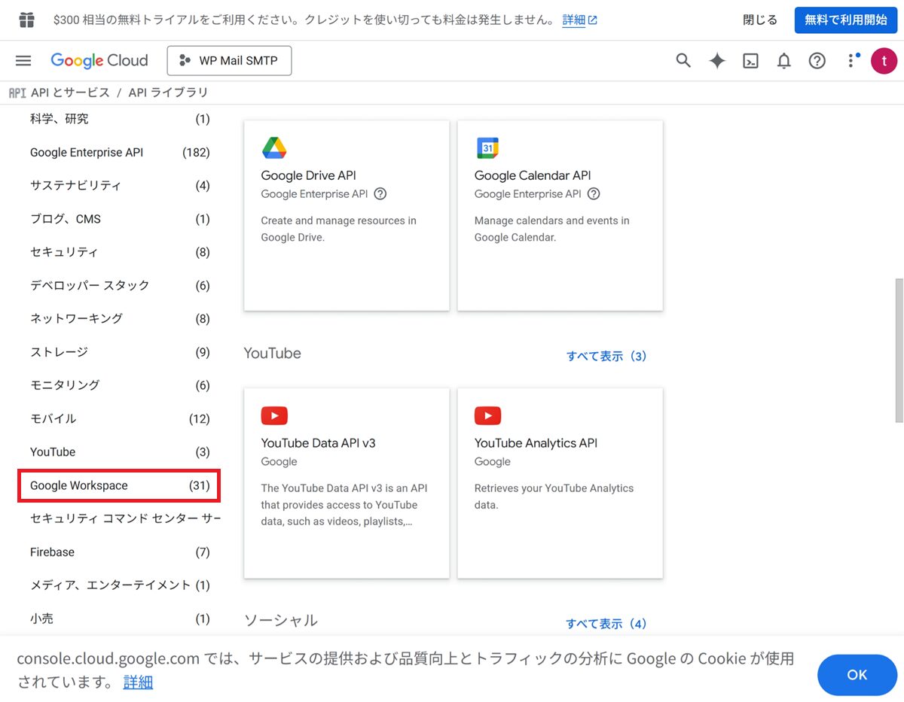Click the search magnifier icon
This screenshot has width=904, height=702.
coord(683,61)
